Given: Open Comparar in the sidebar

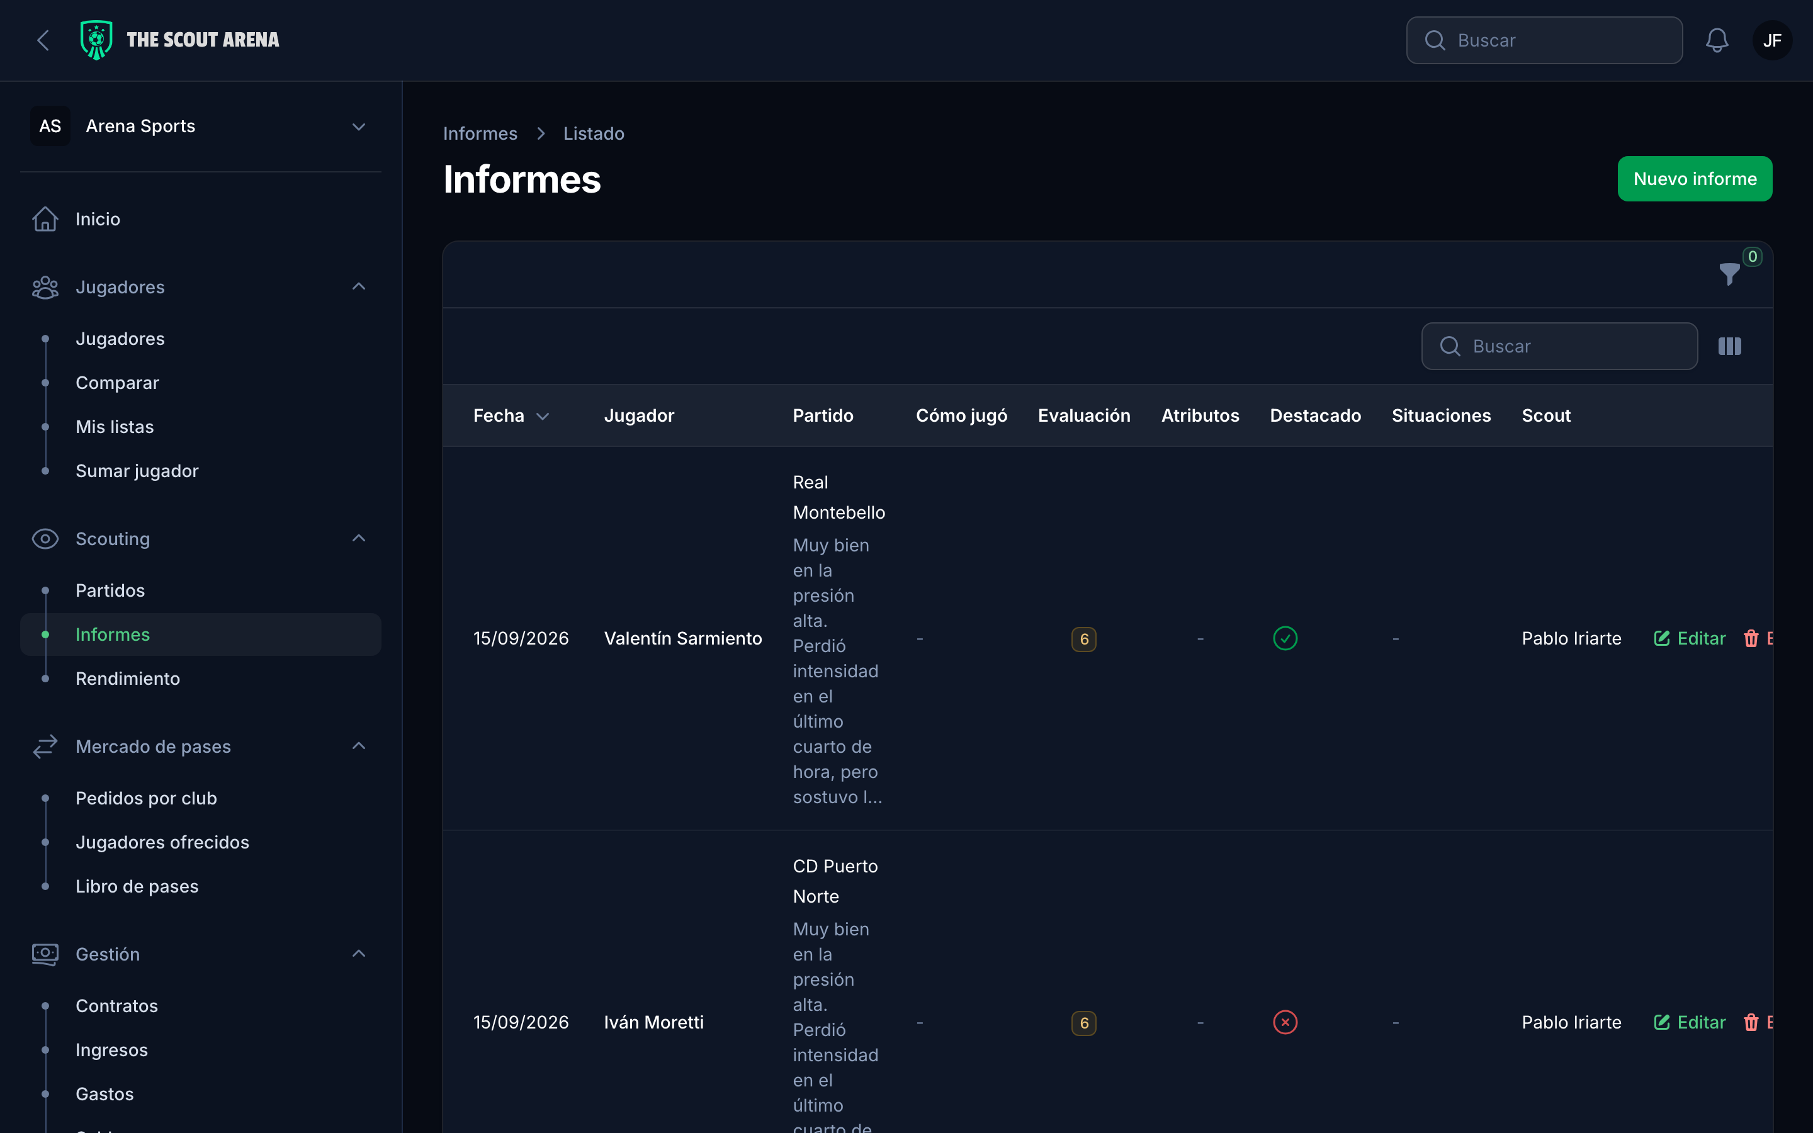Looking at the screenshot, I should click(x=201, y=383).
